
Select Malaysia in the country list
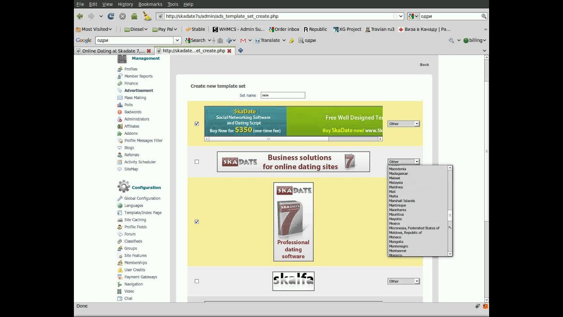click(x=396, y=183)
